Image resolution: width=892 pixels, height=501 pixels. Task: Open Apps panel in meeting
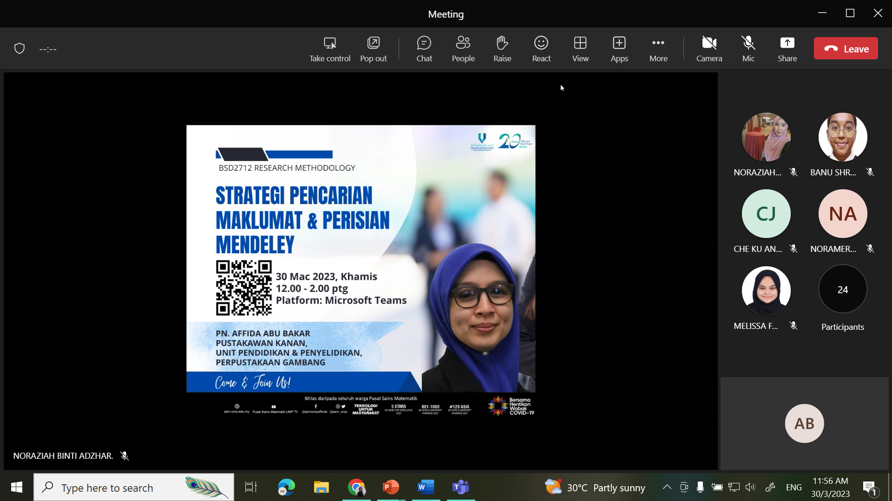click(x=619, y=49)
